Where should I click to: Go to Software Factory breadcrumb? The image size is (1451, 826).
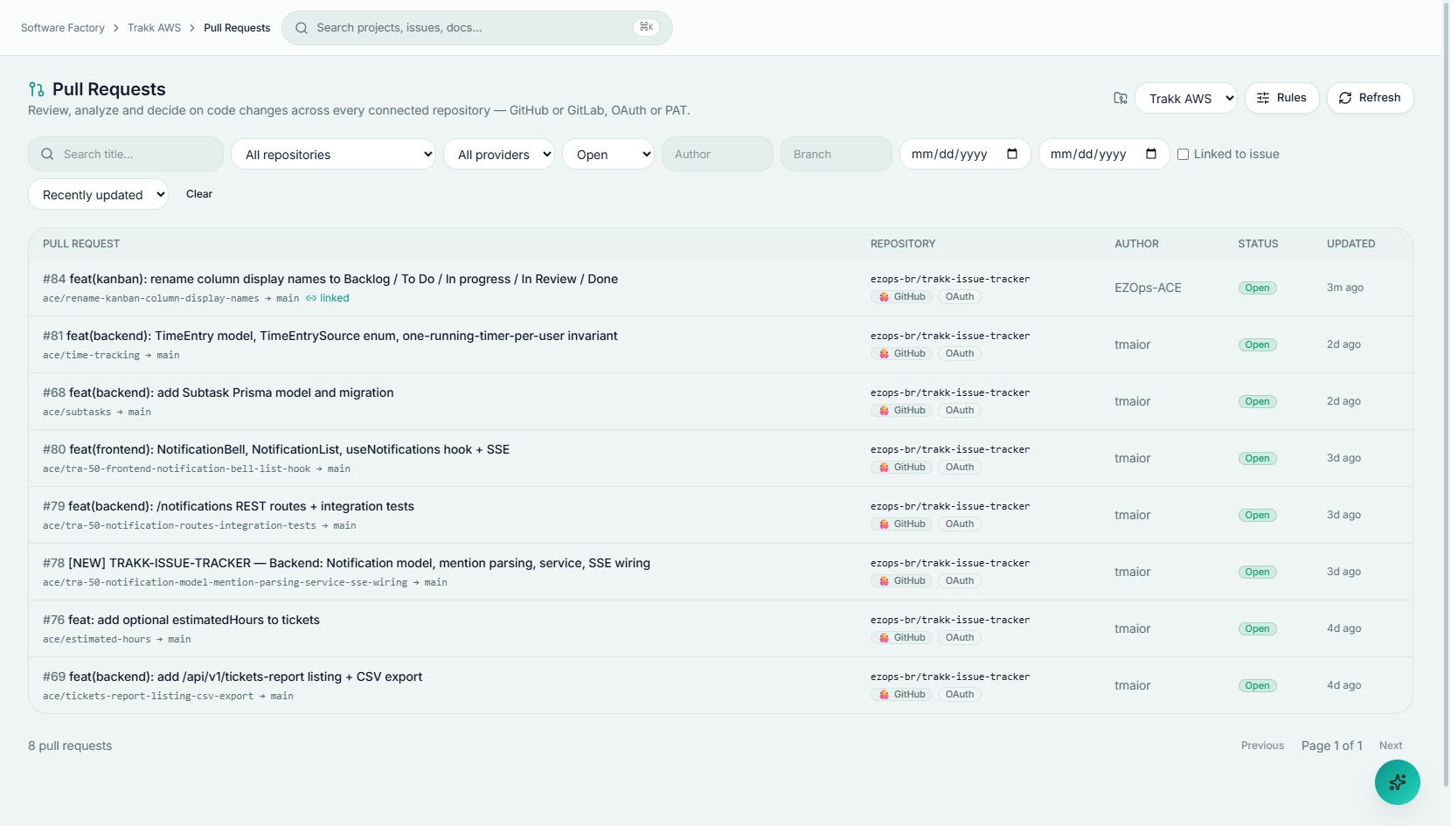[x=63, y=28]
